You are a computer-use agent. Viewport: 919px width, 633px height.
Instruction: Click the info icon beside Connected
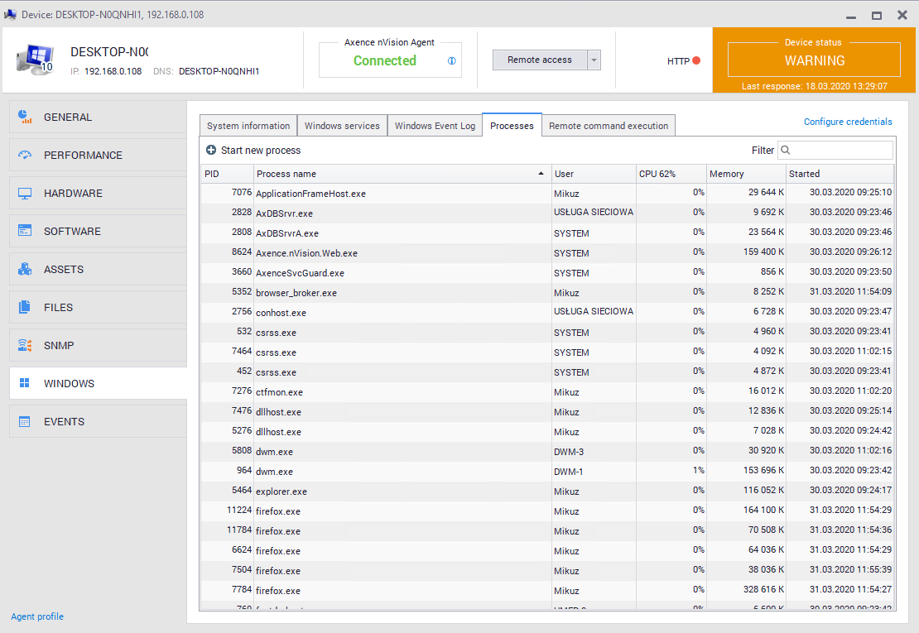click(451, 60)
